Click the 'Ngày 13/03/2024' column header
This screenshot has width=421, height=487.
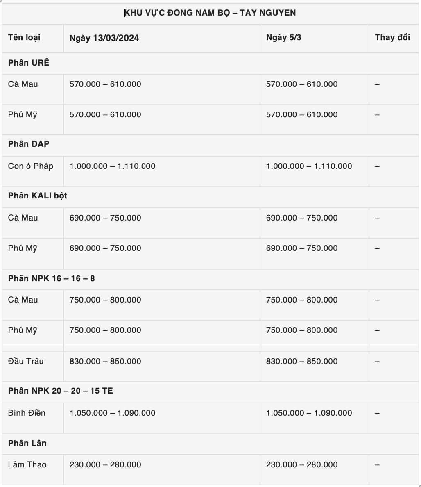tap(104, 38)
